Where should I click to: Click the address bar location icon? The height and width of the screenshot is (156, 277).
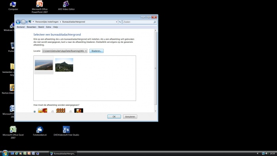click(x=30, y=22)
